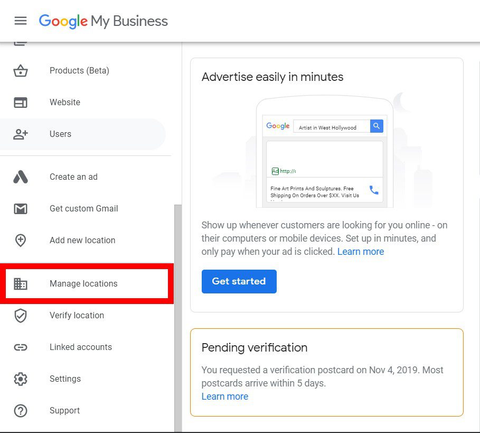
Task: Click the Google My Business logo
Action: 103,21
